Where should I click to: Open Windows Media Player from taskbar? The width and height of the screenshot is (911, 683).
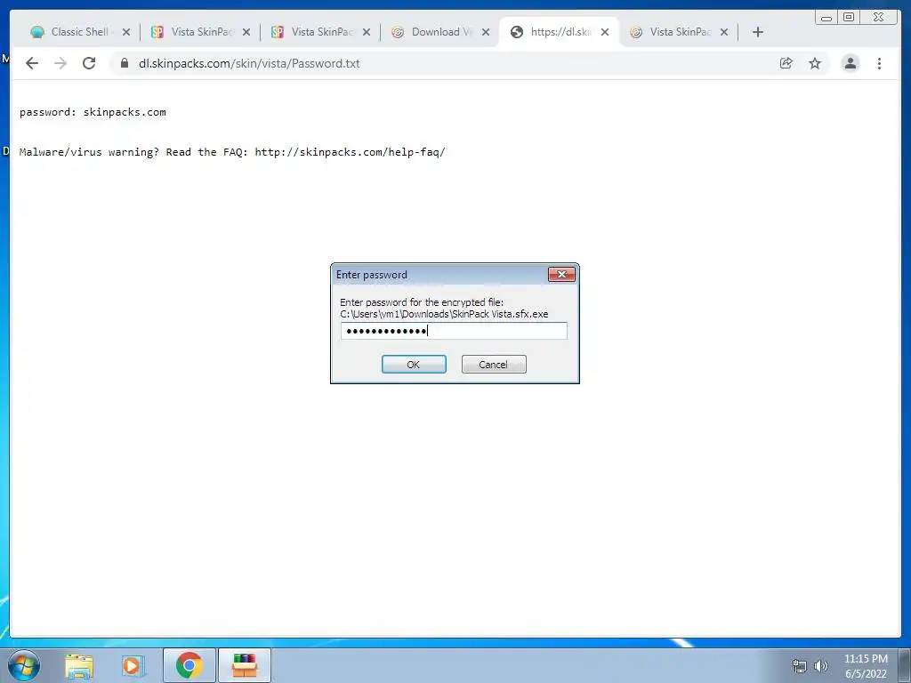click(132, 666)
